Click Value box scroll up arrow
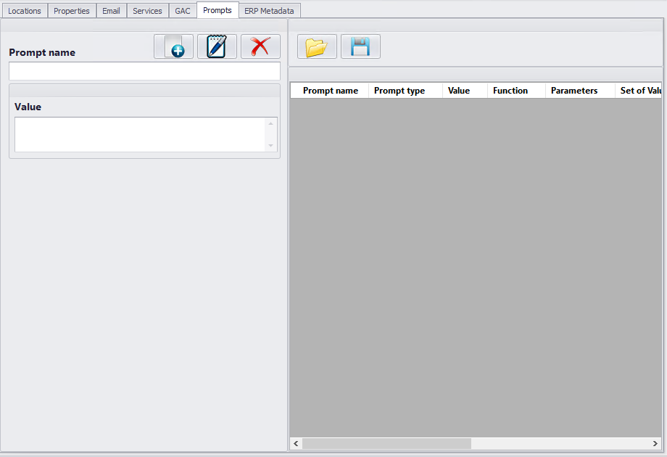The height and width of the screenshot is (457, 667). tap(271, 123)
